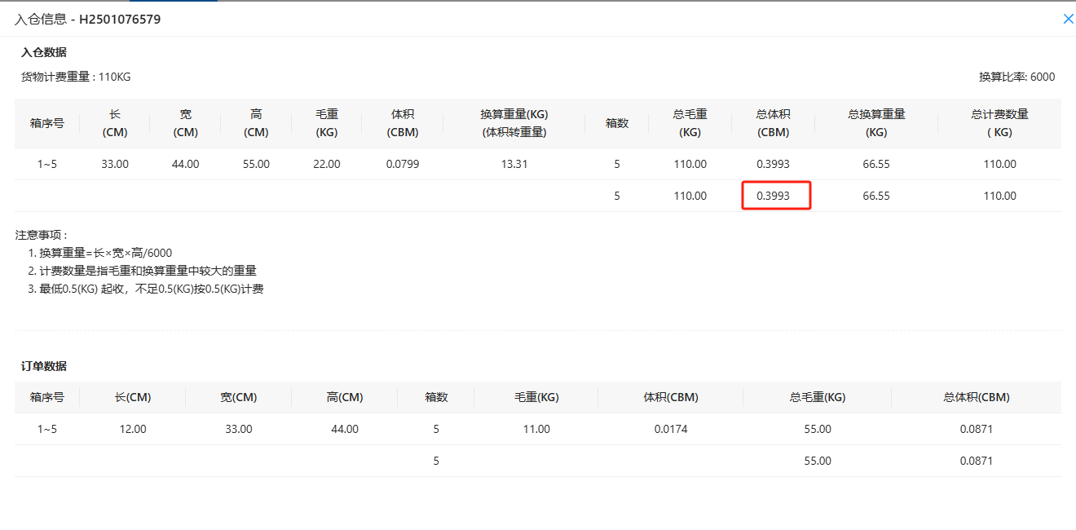This screenshot has width=1076, height=530.
Task: Click the 货物计费重量 : 110KG label
Action: 76,77
